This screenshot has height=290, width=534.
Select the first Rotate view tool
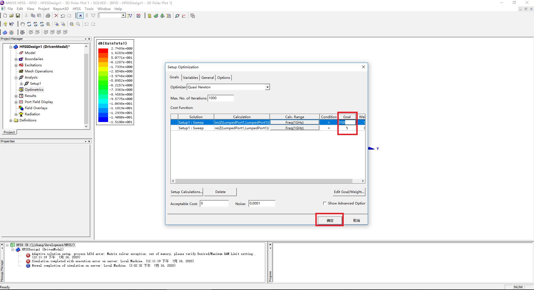(29, 24)
